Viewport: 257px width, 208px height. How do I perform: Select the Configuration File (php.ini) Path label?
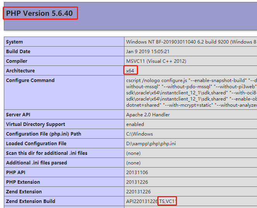click(x=43, y=134)
